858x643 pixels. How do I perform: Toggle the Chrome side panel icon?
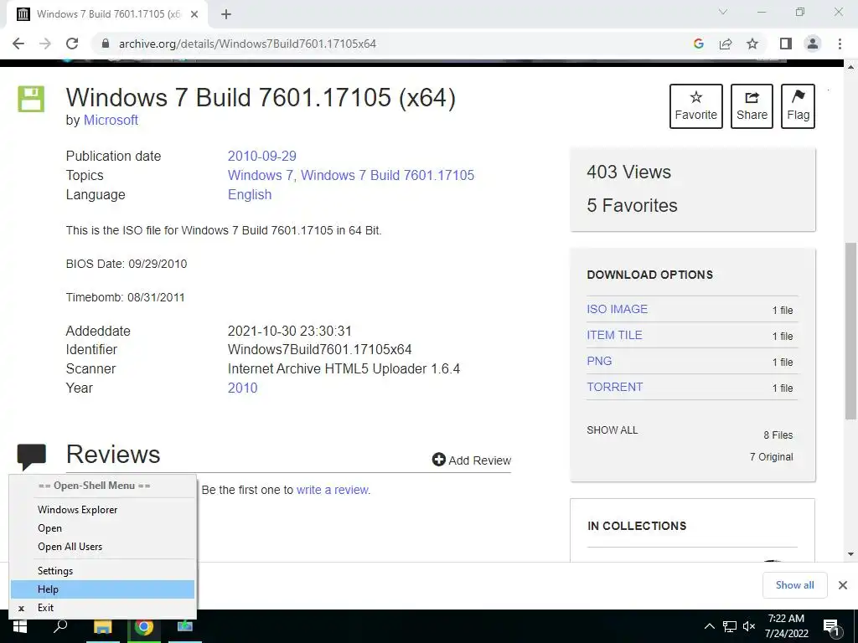pos(786,44)
